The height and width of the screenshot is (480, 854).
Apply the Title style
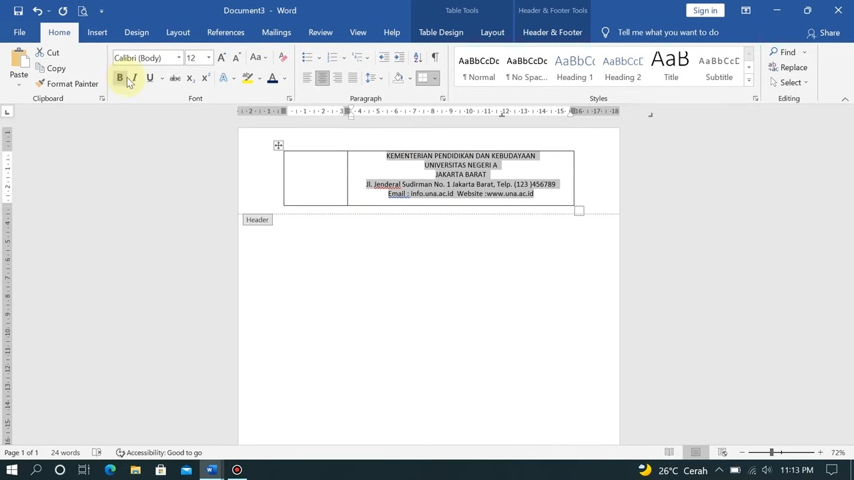(671, 67)
